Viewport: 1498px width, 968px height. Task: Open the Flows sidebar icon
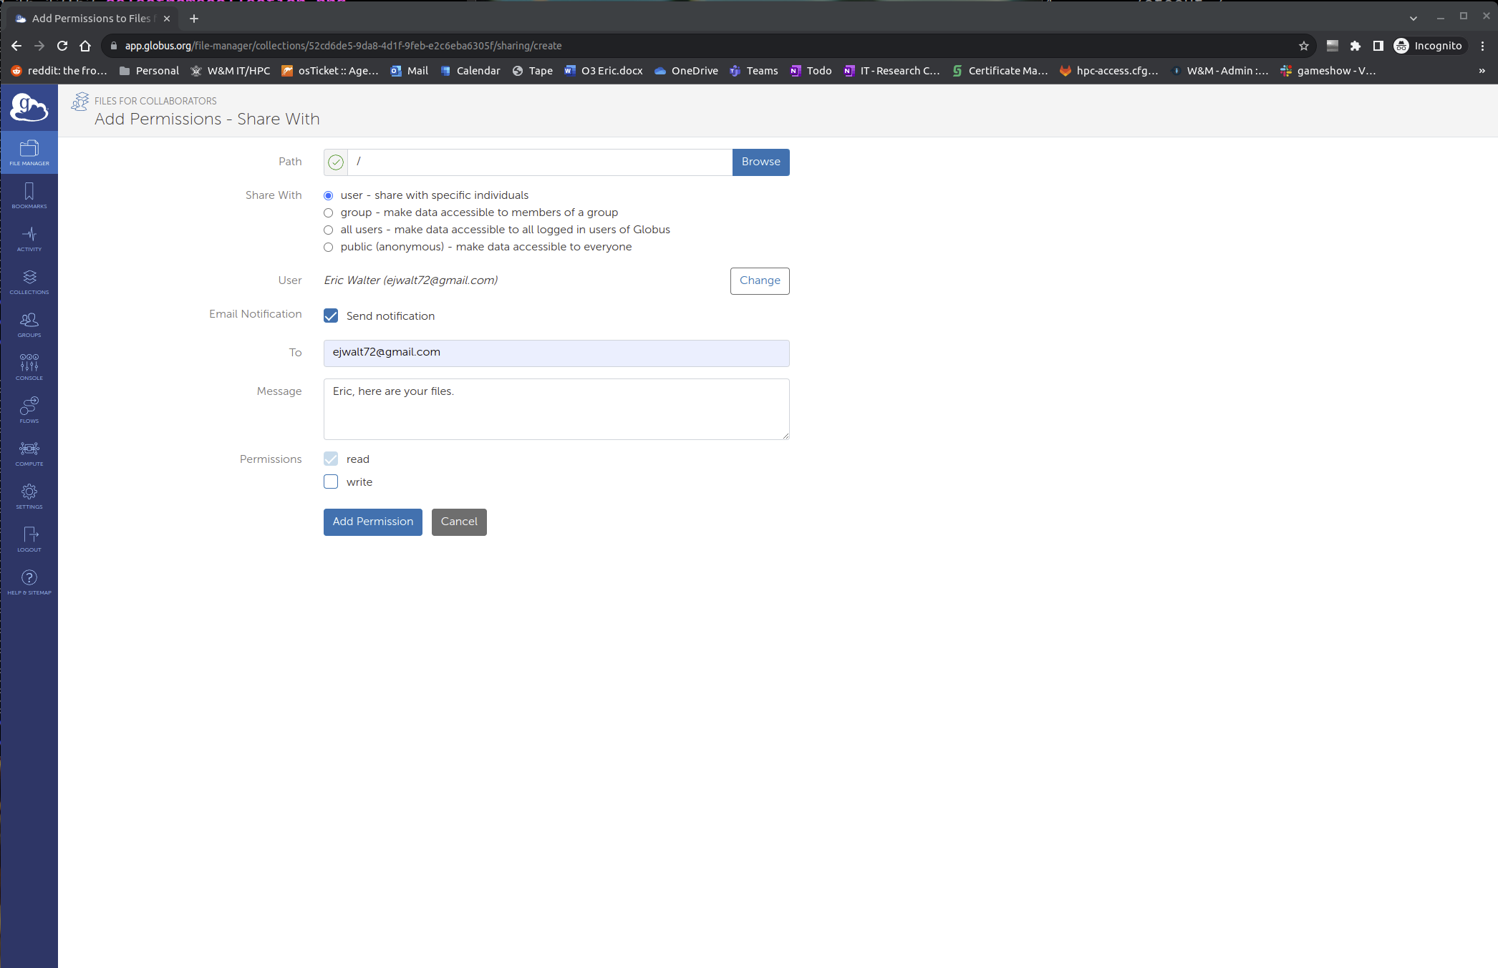pyautogui.click(x=29, y=409)
